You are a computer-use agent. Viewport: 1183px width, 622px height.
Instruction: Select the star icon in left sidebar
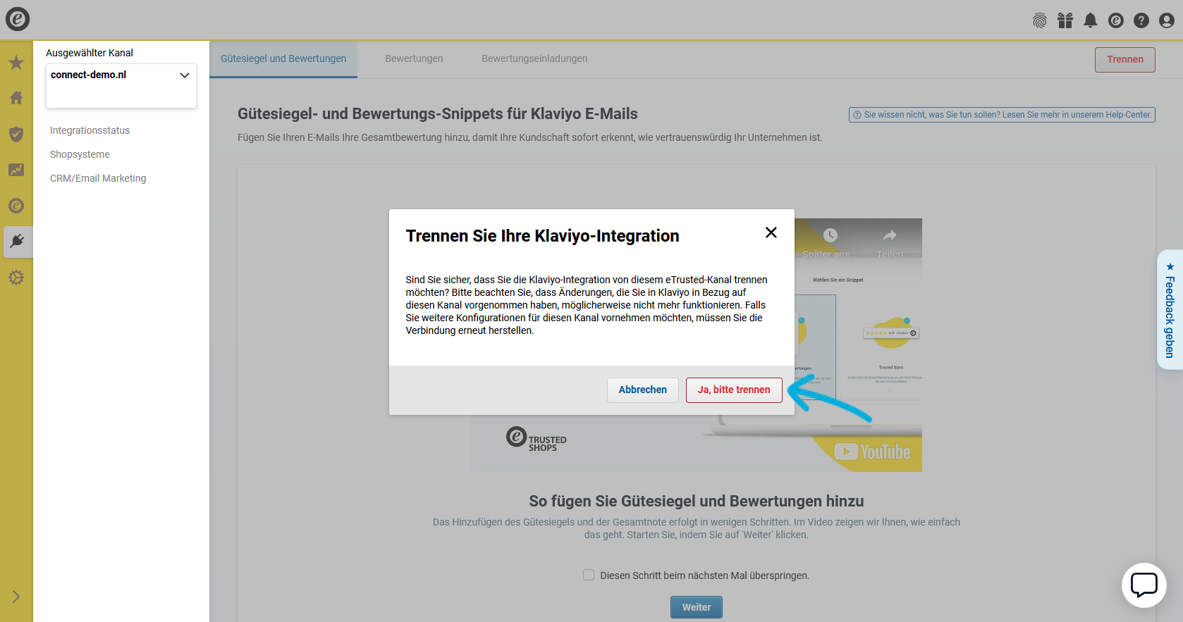[16, 63]
